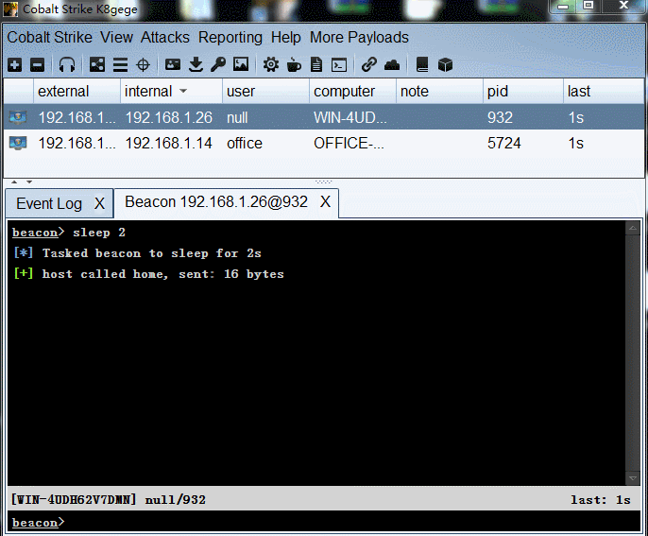This screenshot has height=536, width=648.
Task: Open Keystrokes key icon
Action: tap(218, 65)
